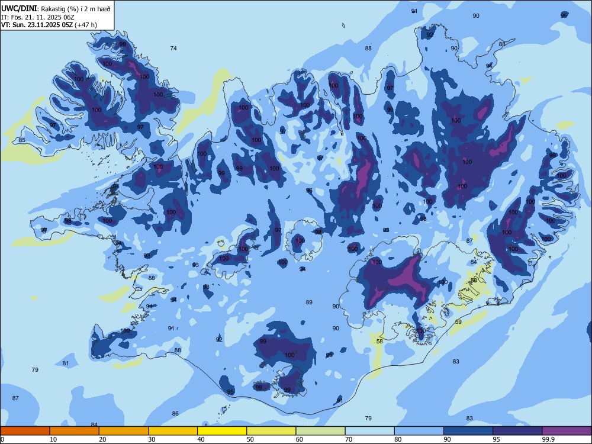This screenshot has width=592, height=444.
Task: Select the light blue 70–80 legend swatch
Action: 369,431
